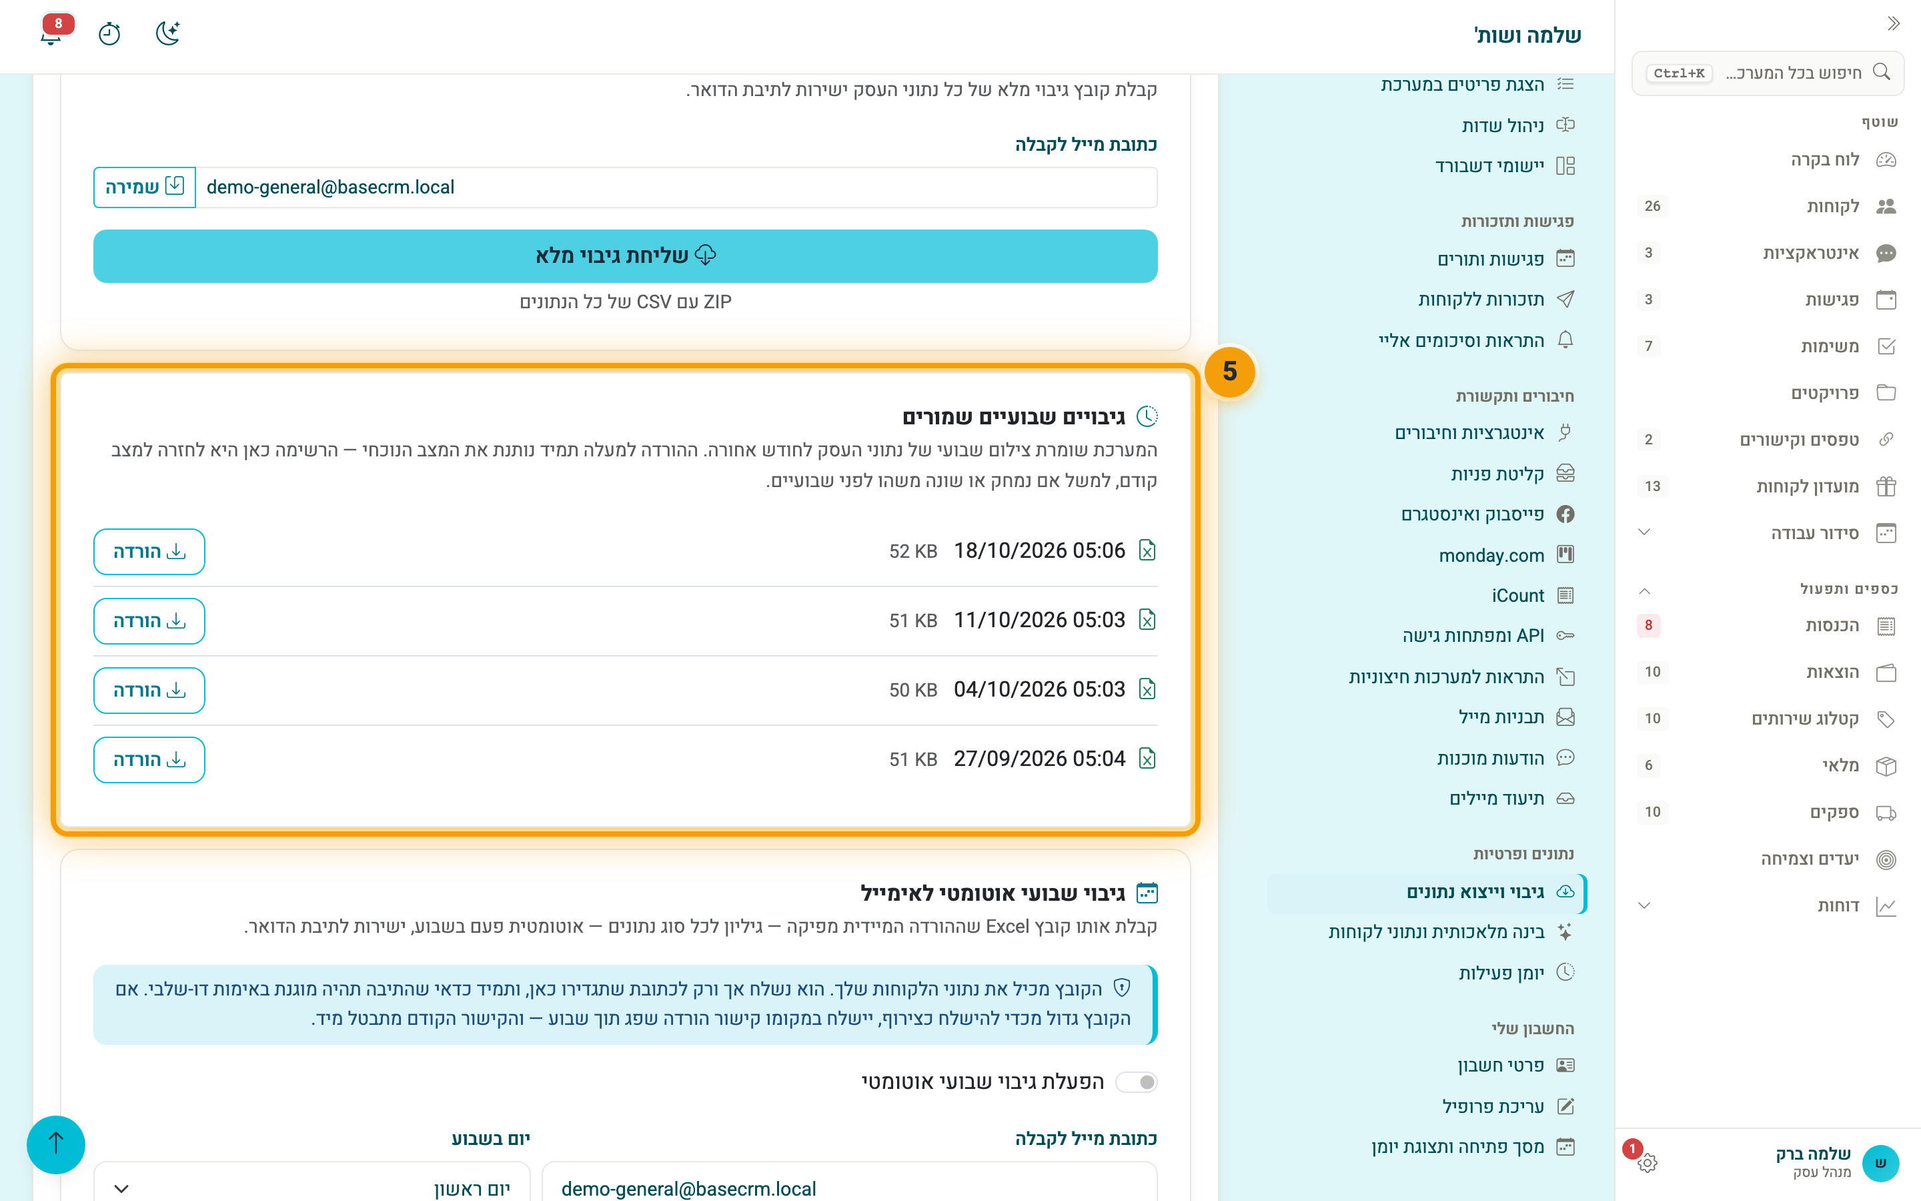The height and width of the screenshot is (1201, 1921).
Task: Click the יעדים וצמיחה target icon
Action: [x=1886, y=859]
